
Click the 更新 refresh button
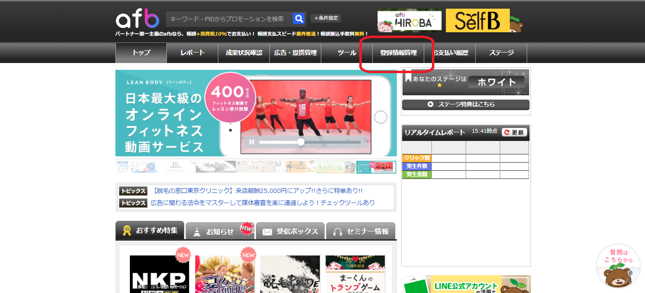(x=514, y=132)
